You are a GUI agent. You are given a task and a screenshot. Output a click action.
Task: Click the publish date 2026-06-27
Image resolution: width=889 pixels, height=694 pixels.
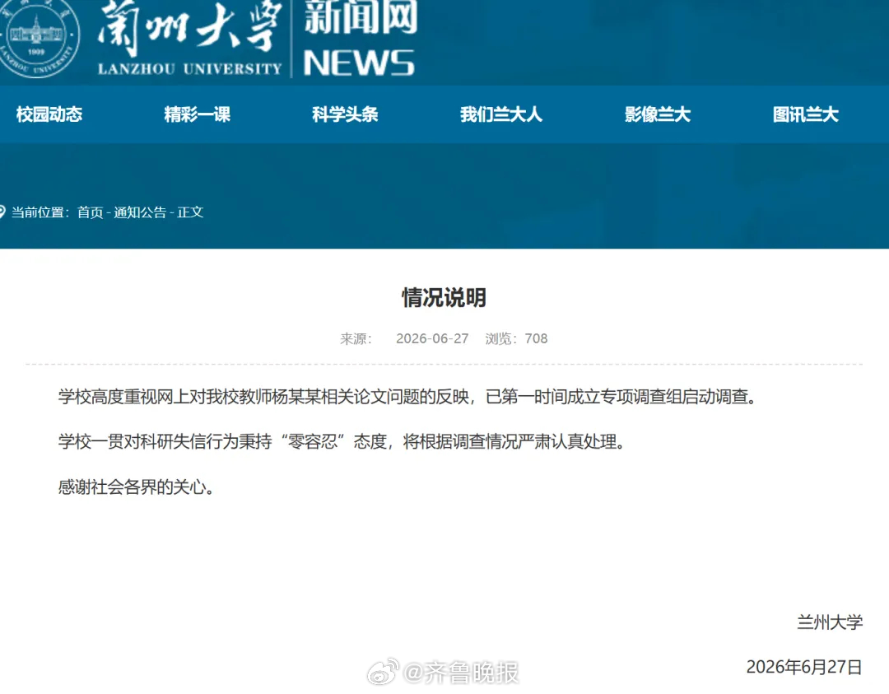432,338
